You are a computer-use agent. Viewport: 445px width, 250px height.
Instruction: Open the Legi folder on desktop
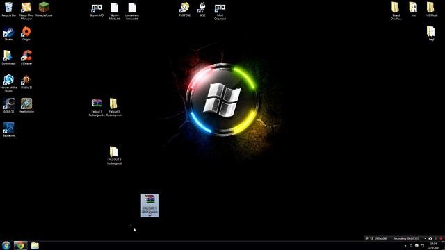pos(431,33)
